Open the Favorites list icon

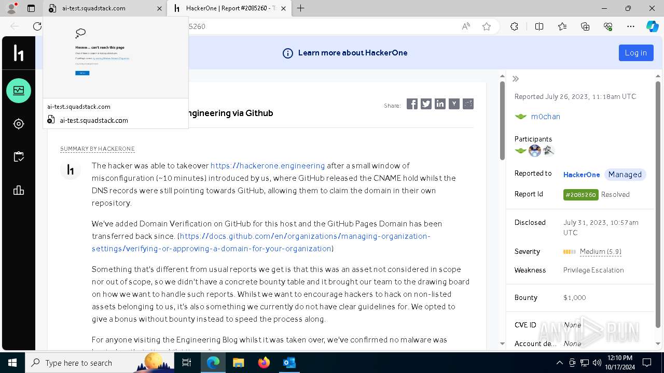click(562, 26)
